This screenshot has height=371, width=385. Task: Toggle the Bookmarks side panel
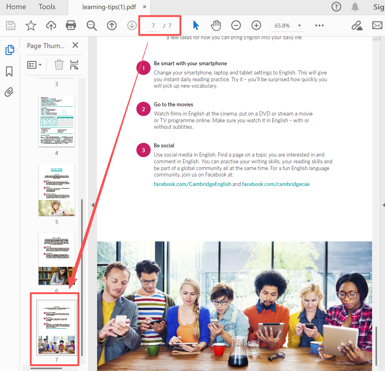click(9, 71)
